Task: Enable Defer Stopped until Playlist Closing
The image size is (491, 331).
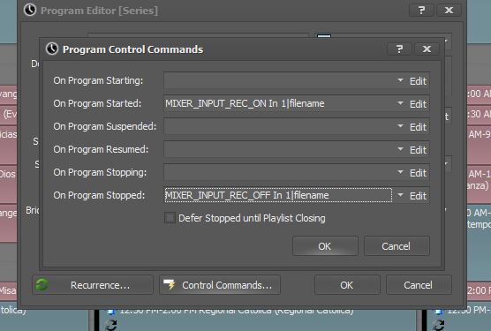Action: 170,218
